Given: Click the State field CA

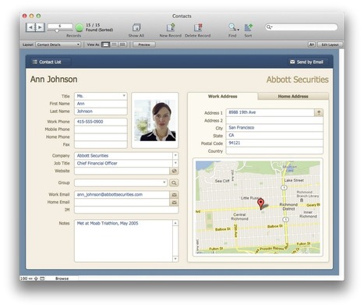Looking at the screenshot, I should [274, 136].
